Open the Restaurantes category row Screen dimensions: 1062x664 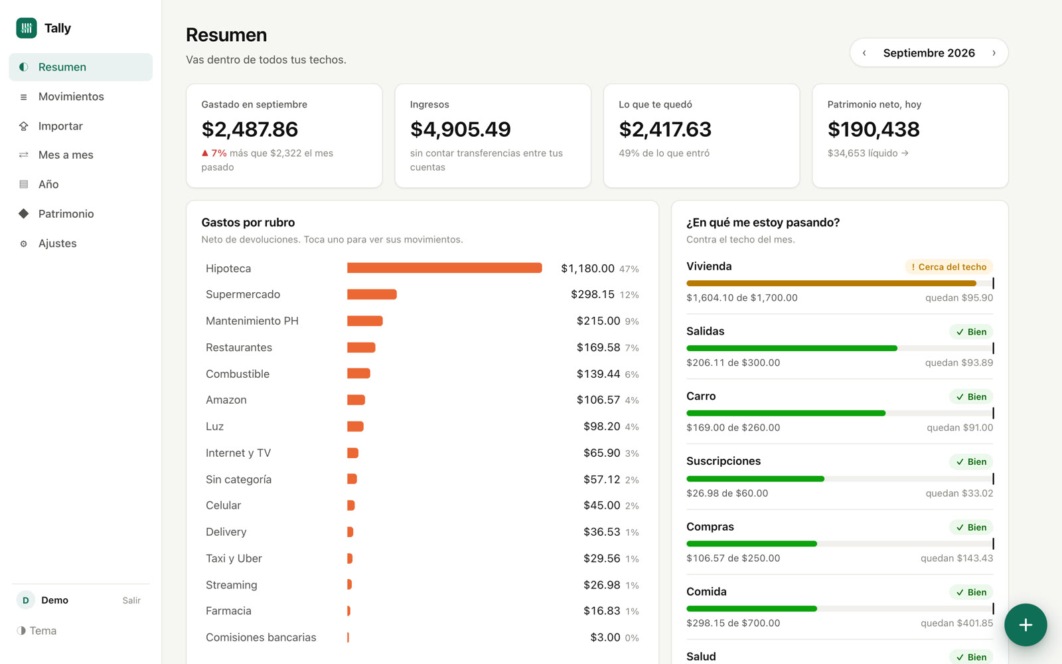(422, 347)
